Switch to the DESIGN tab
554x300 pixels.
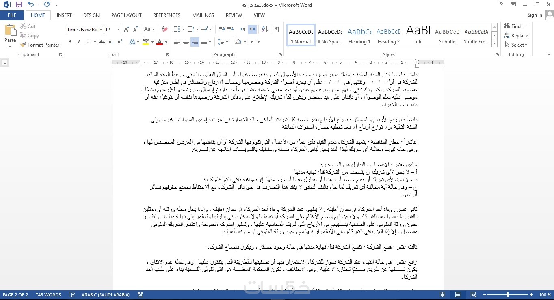91,15
